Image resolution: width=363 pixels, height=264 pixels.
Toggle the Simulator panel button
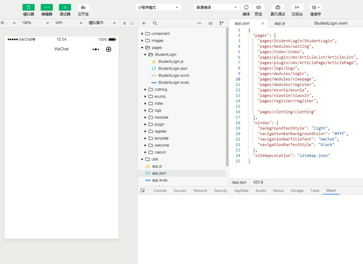click(x=29, y=7)
